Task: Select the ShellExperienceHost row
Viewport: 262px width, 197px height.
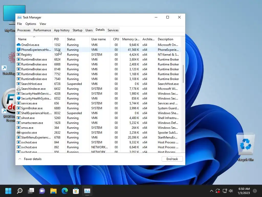Action: [98, 113]
